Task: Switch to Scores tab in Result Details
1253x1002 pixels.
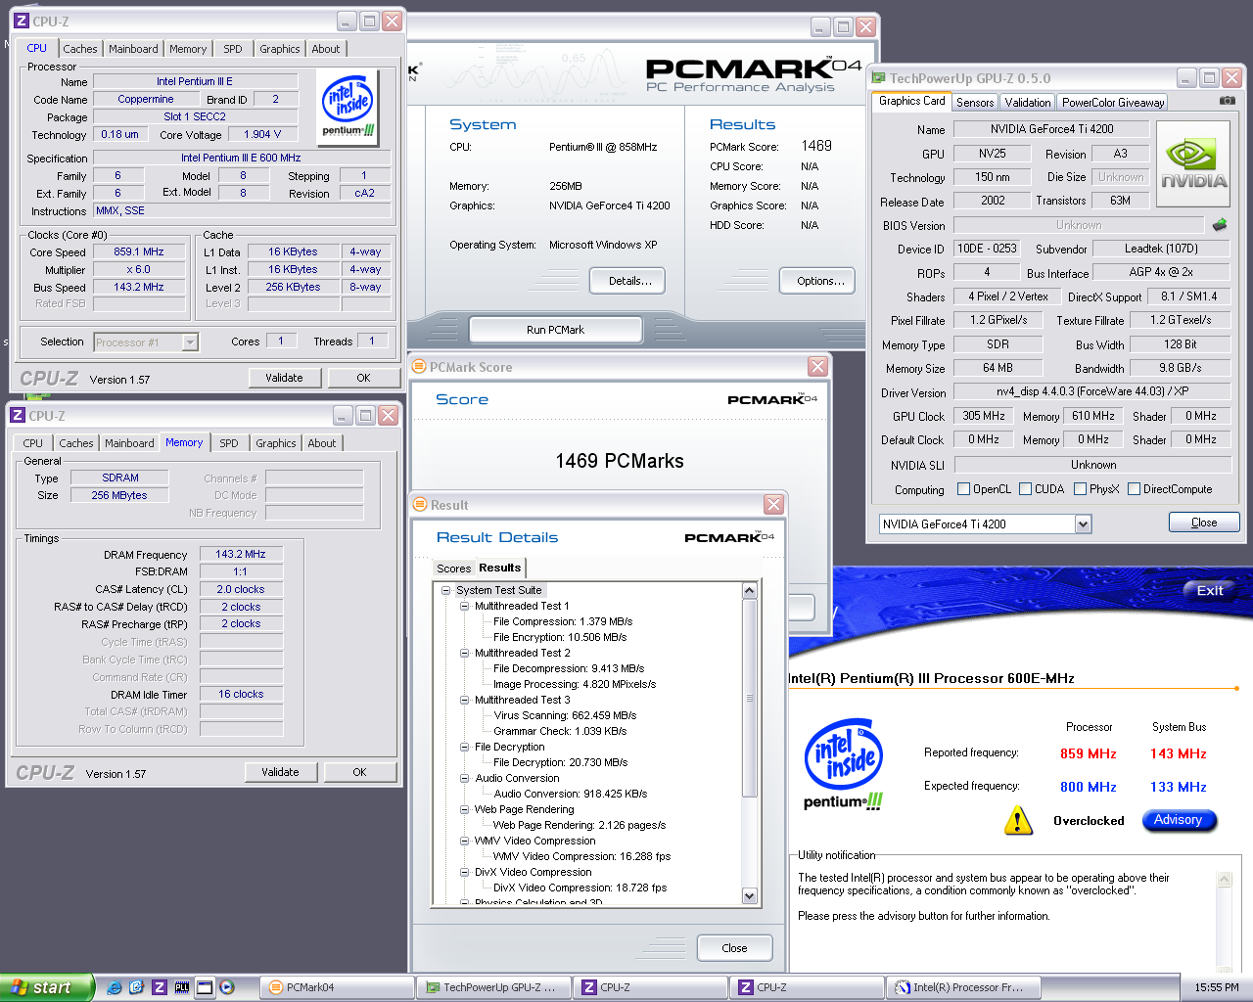Action: (x=453, y=569)
